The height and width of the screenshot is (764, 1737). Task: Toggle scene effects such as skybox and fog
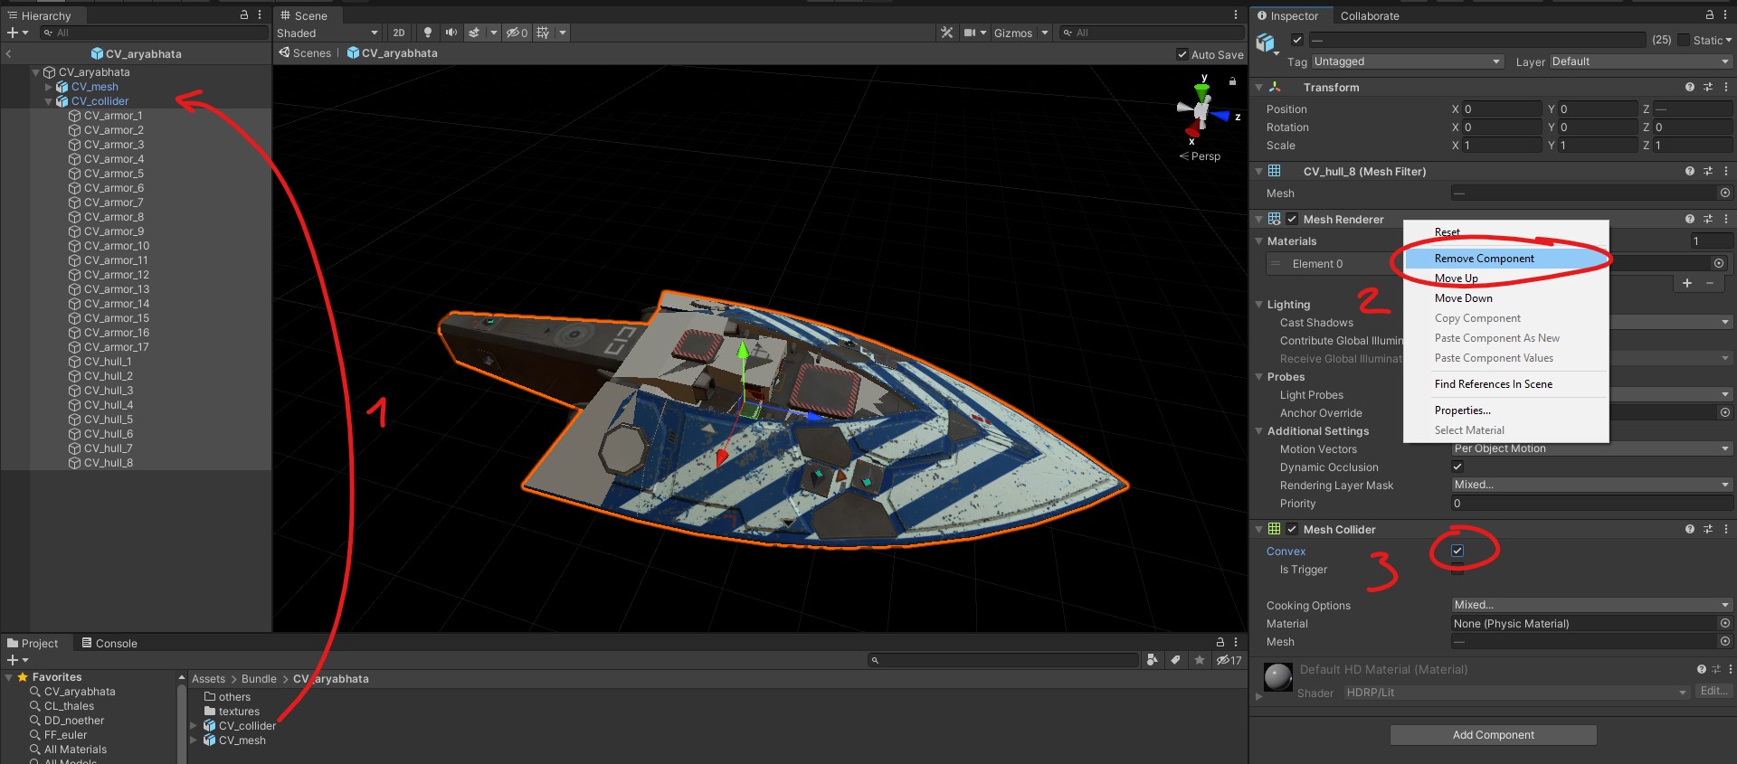coord(474,33)
